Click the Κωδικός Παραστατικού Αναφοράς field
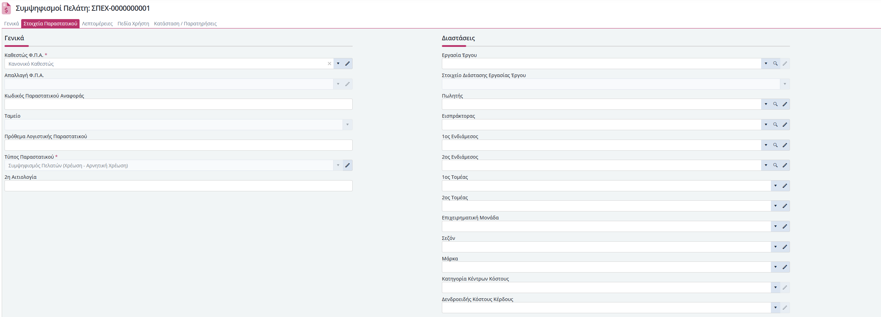The image size is (881, 317). 179,104
